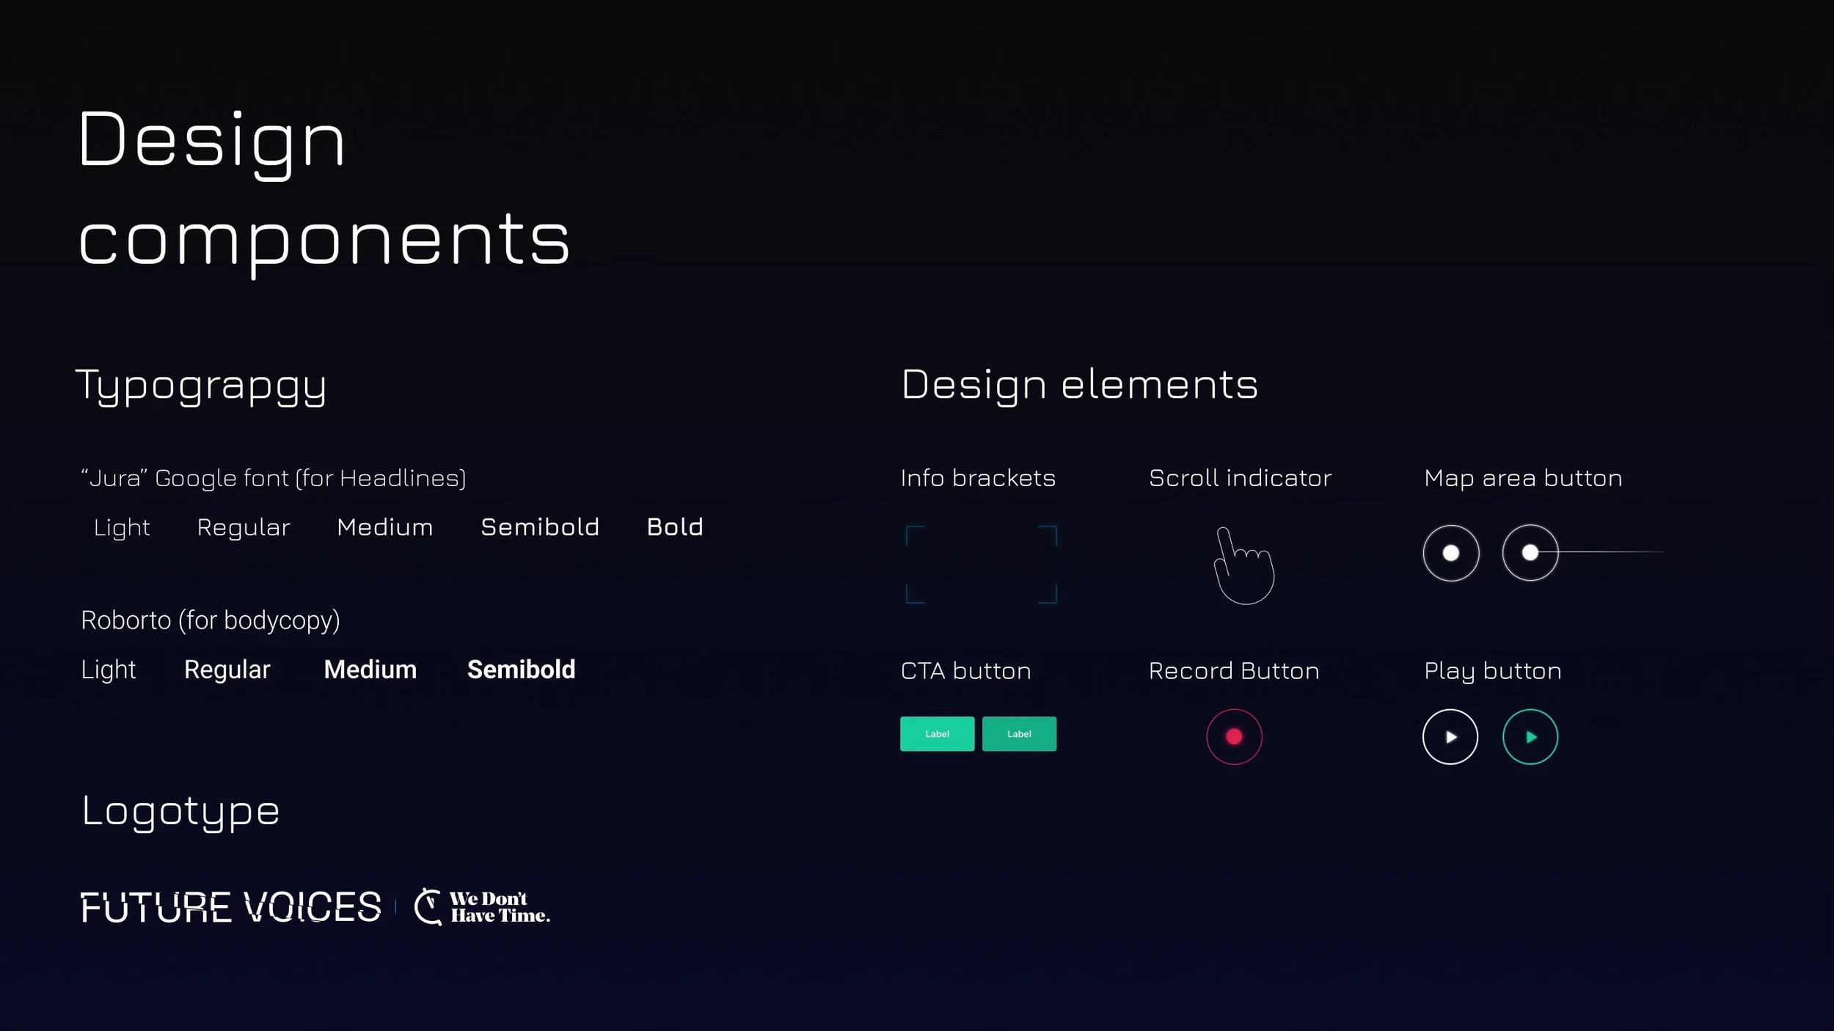Click the We Don't Have Time clock logo
1834x1031 pixels.
(428, 907)
